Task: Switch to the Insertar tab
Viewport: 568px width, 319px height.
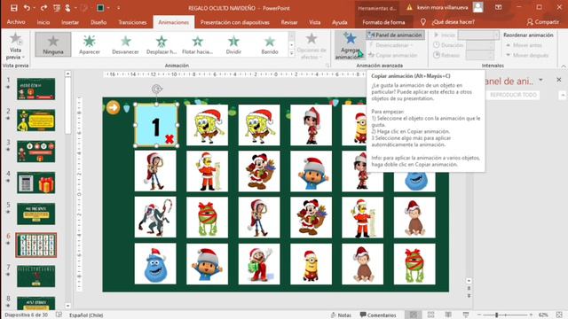Action: [x=70, y=22]
